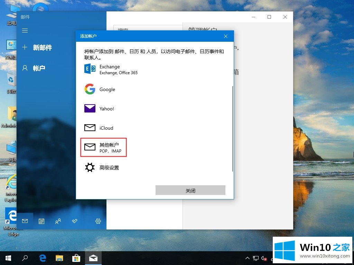Click the 高级设置 label text
This screenshot has height=265, width=354.
[109, 168]
